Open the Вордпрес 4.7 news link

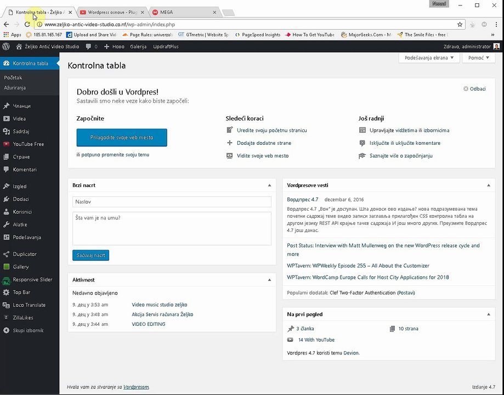[x=303, y=200]
